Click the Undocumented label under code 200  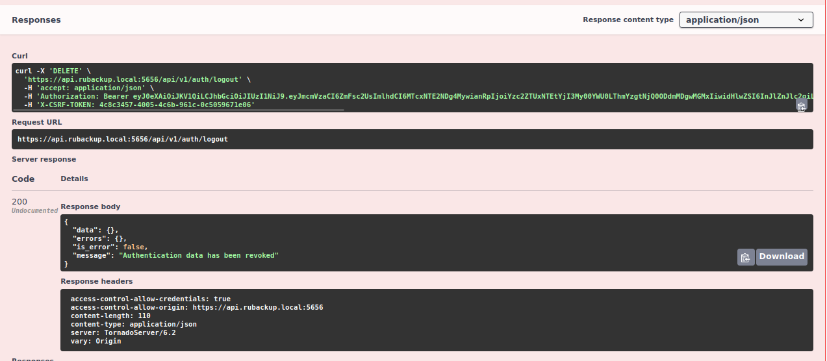pos(34,211)
